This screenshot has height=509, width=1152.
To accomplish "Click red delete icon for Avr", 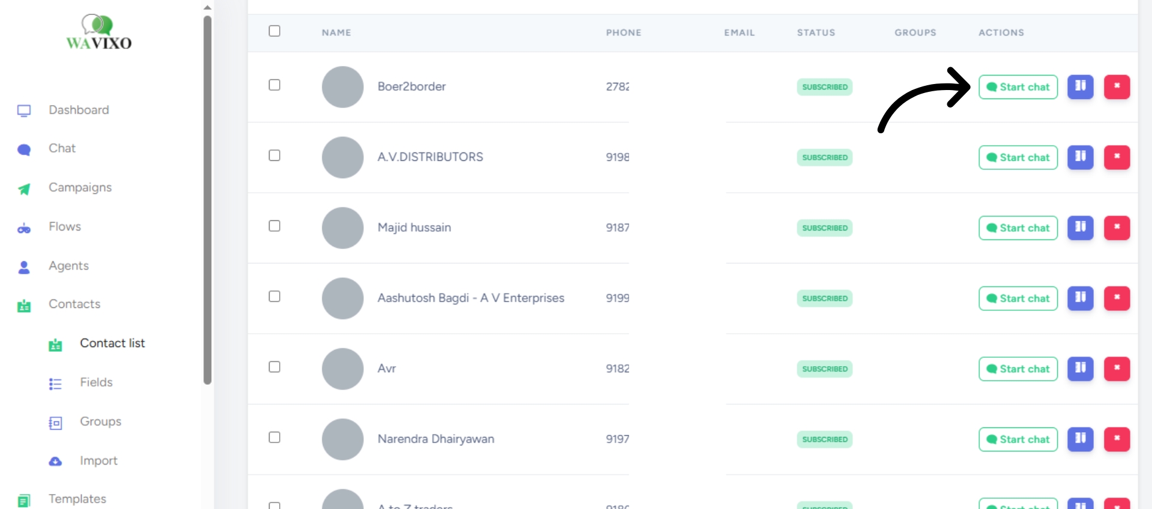I will point(1117,369).
